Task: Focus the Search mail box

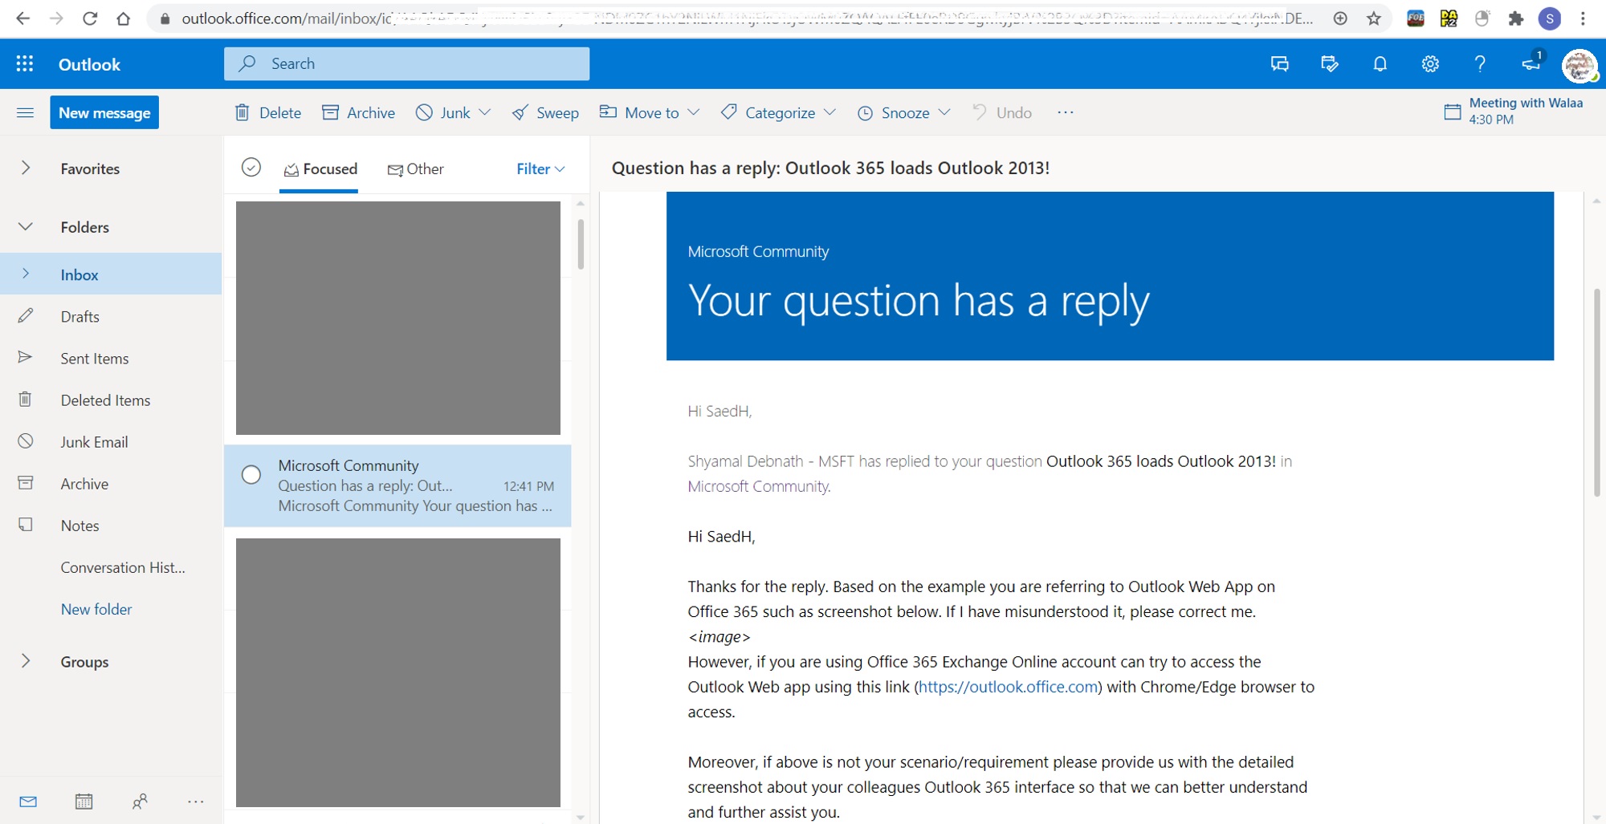Action: pyautogui.click(x=406, y=63)
